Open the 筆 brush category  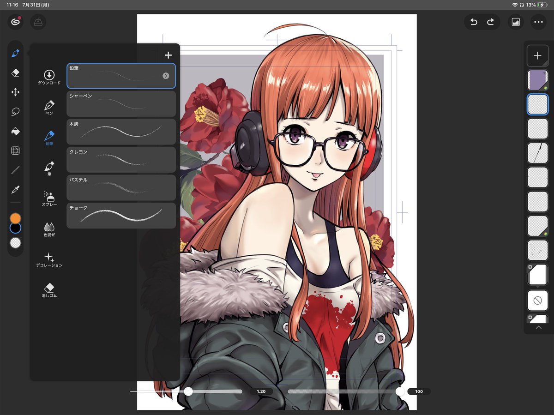(x=49, y=168)
